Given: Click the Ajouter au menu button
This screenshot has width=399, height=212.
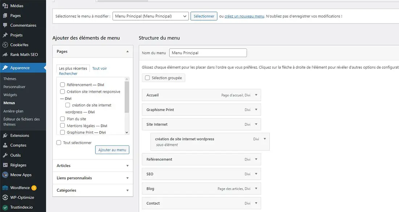Looking at the screenshot, I should coord(112,150).
